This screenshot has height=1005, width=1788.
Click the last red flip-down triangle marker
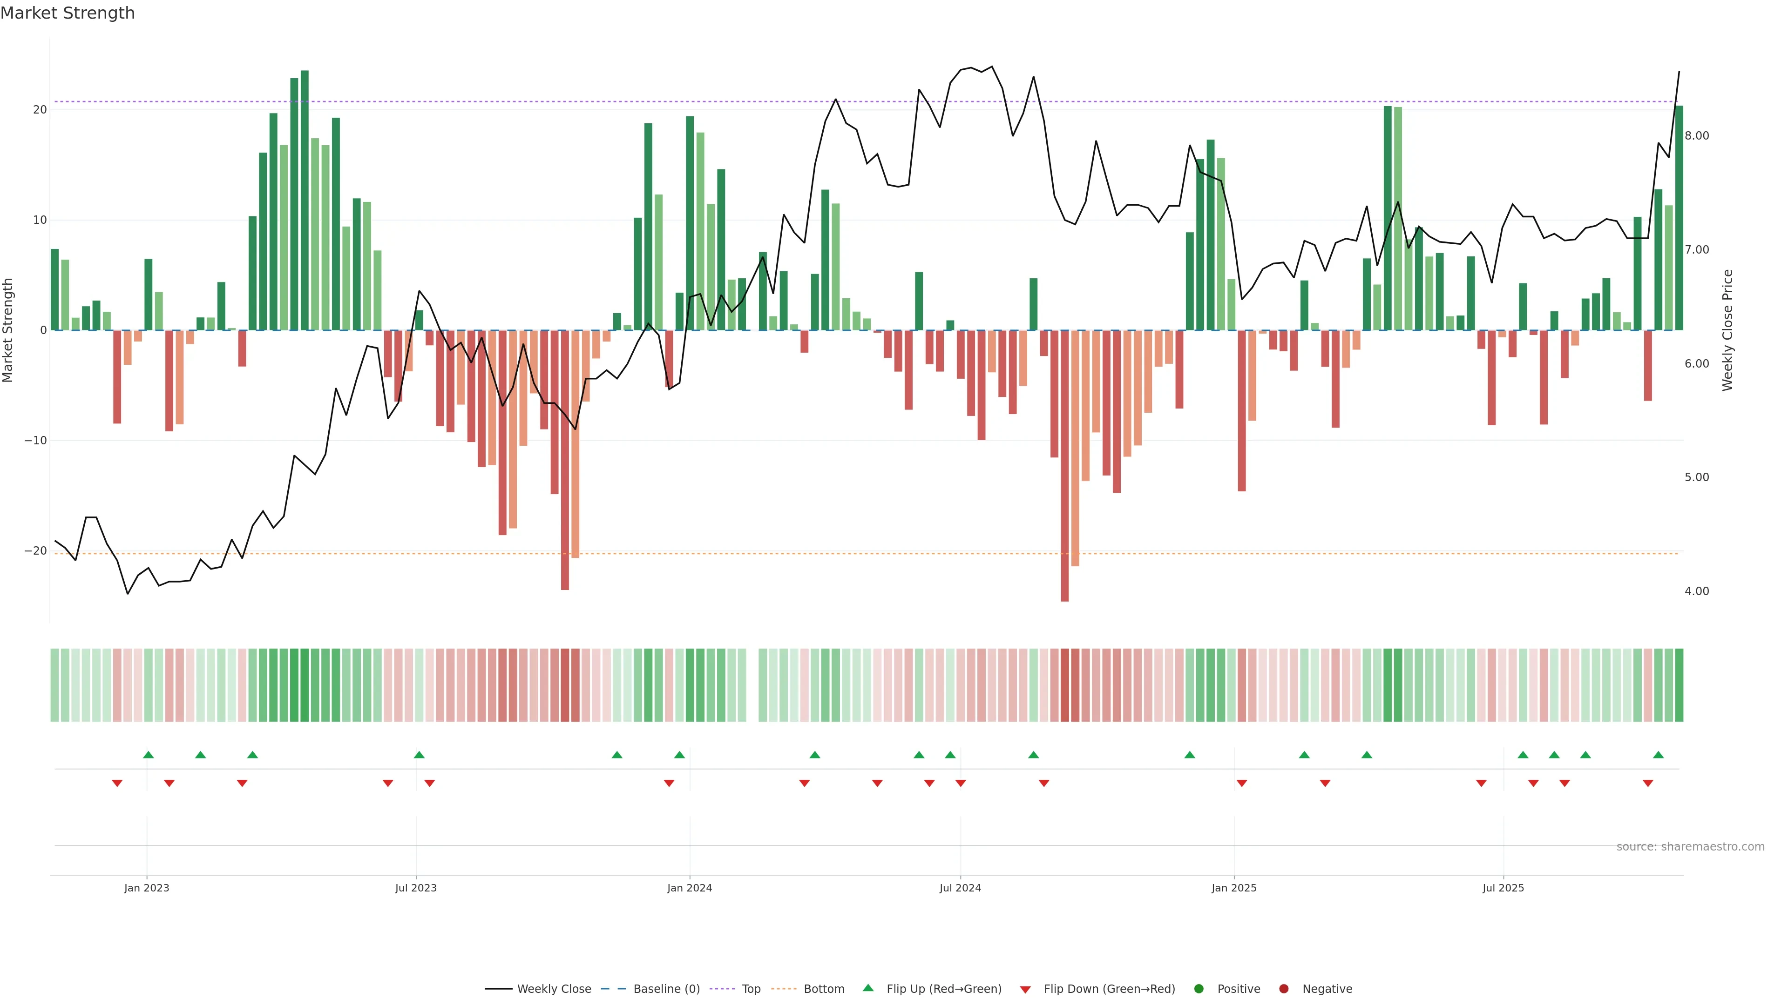[1648, 783]
